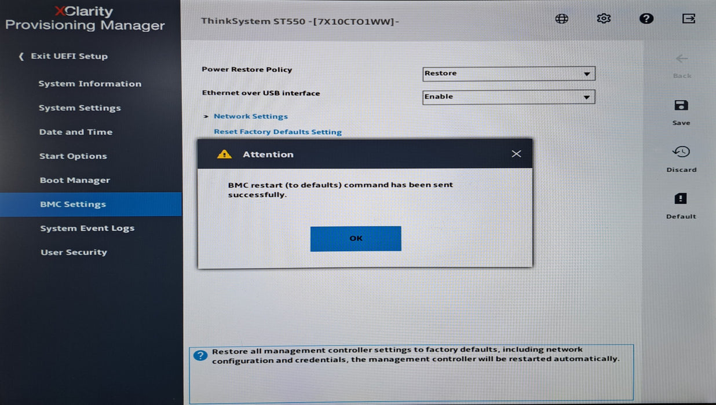Click the XClarity Provisioning Manager logo
The height and width of the screenshot is (405, 716).
click(x=85, y=19)
